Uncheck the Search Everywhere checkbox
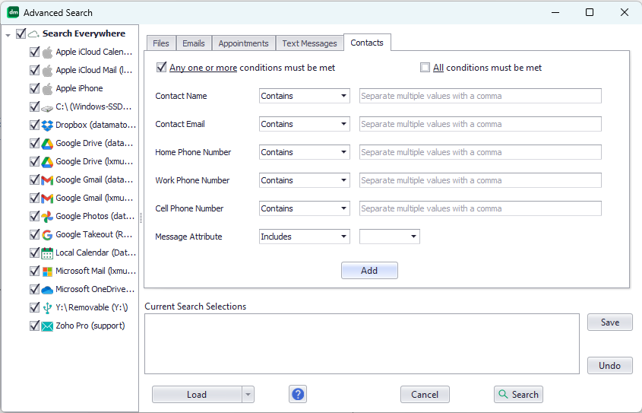The width and height of the screenshot is (642, 413). 21,33
